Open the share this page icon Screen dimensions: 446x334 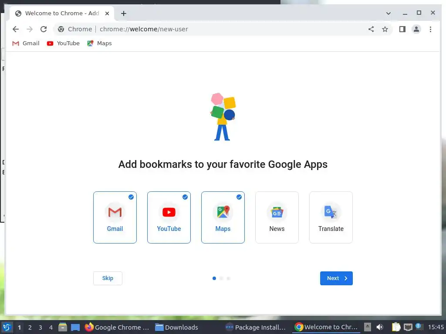tap(371, 29)
